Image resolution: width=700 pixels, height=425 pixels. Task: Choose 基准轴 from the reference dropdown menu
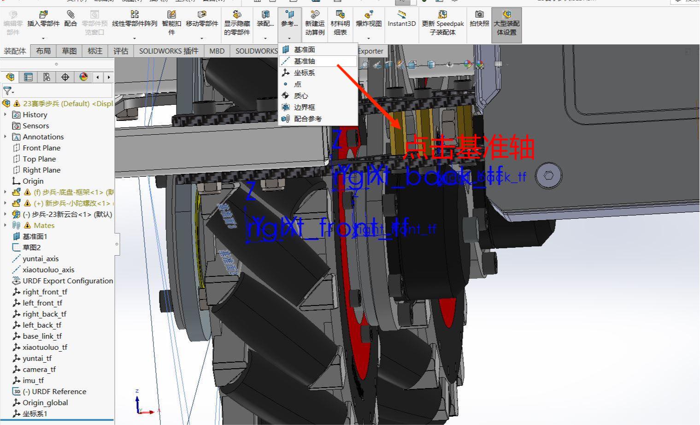[304, 61]
